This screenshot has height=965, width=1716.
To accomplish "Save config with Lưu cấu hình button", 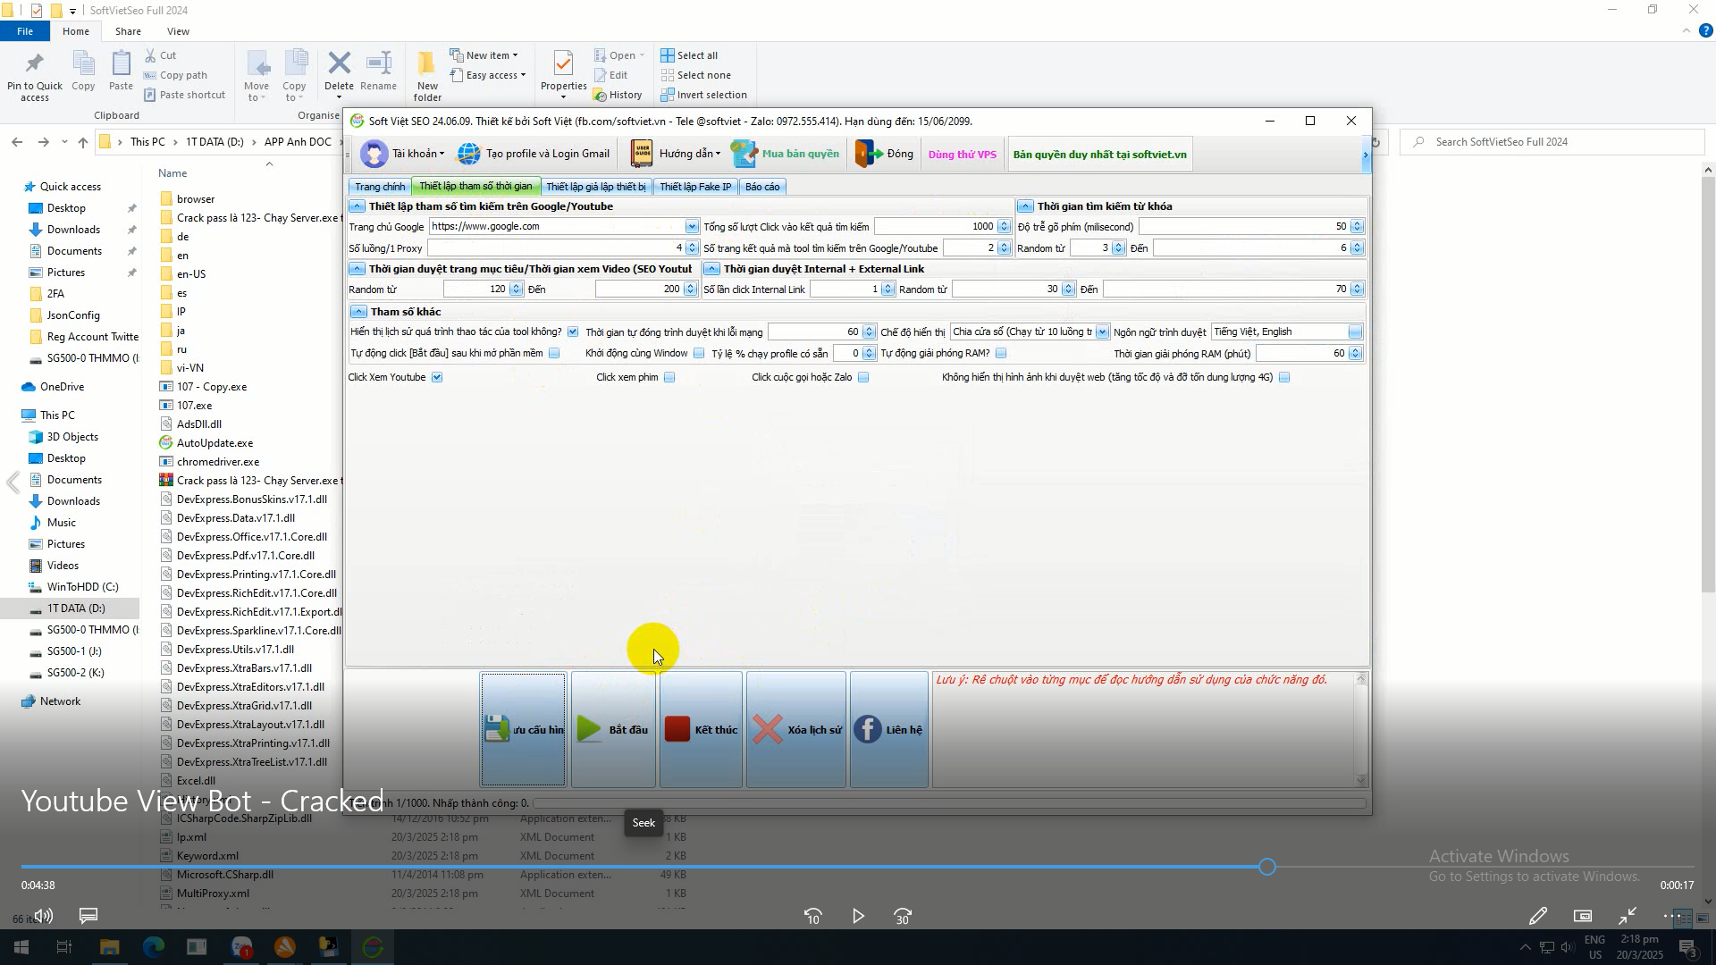I will click(523, 730).
